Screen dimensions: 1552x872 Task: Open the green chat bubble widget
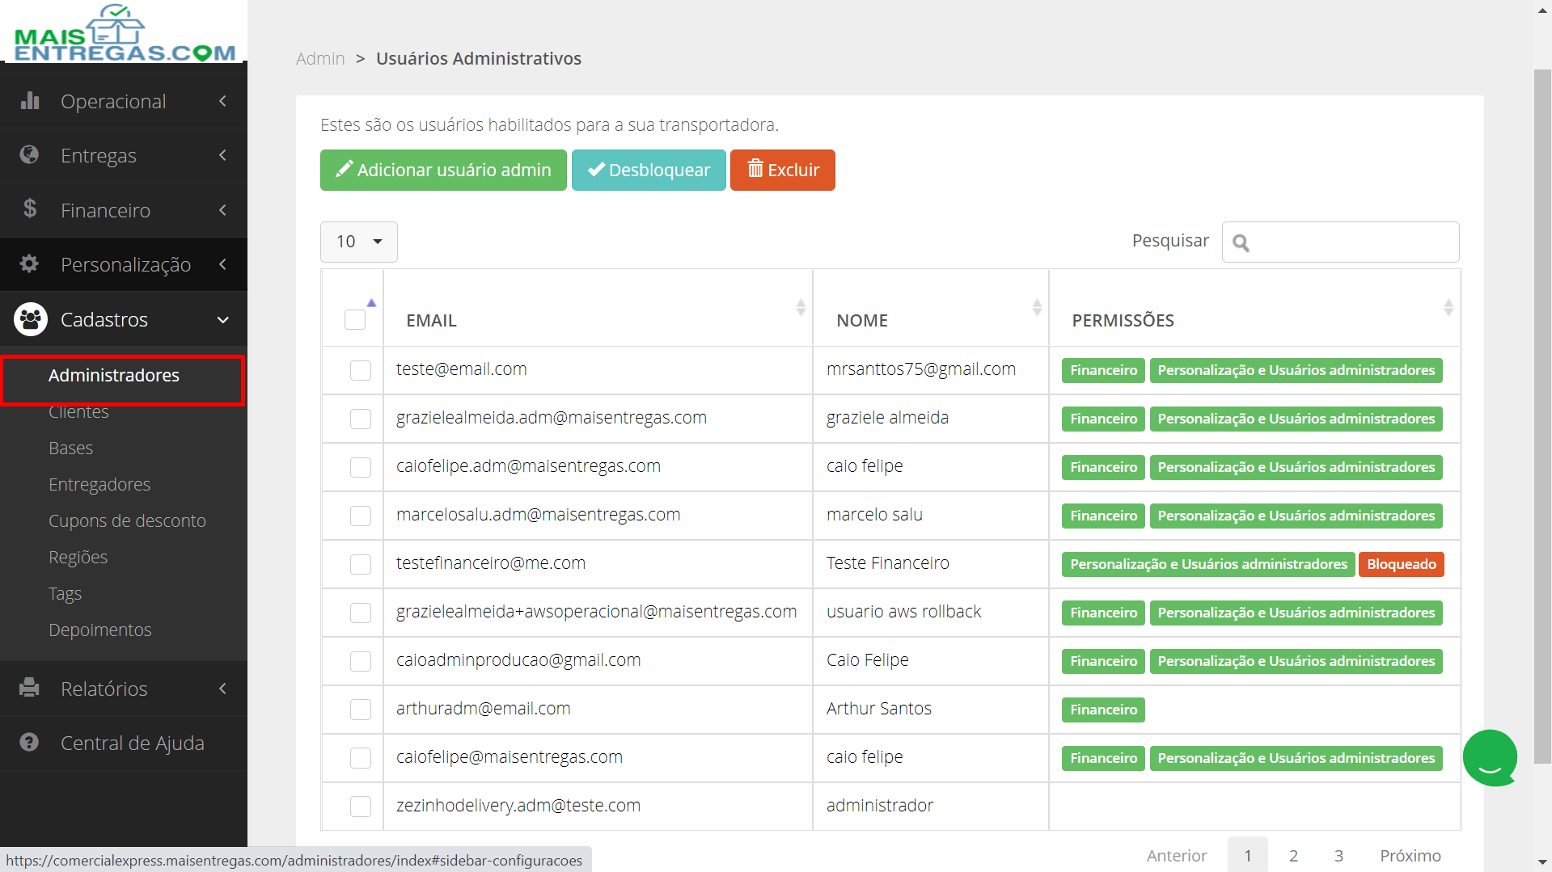[1490, 758]
